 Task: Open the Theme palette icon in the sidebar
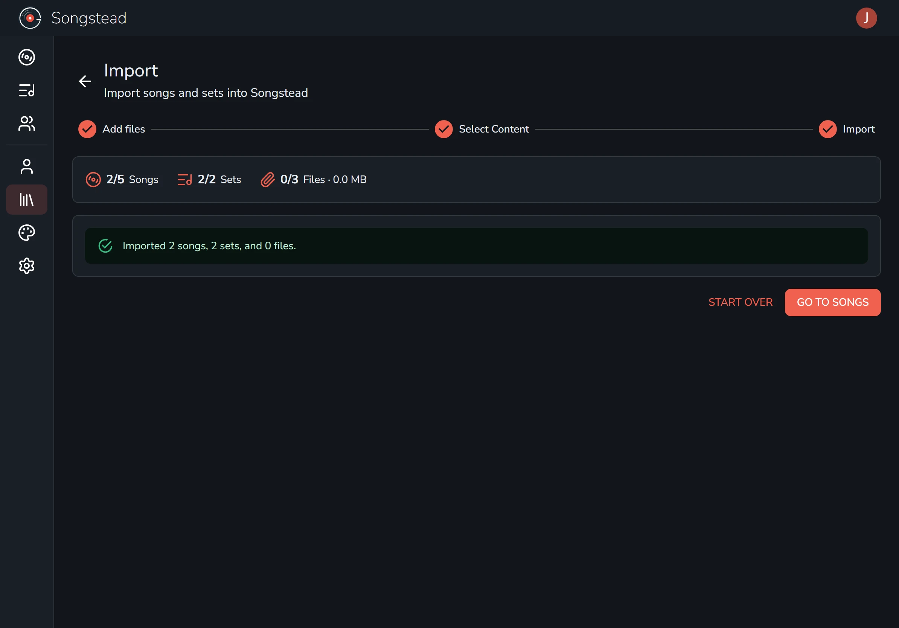27,233
